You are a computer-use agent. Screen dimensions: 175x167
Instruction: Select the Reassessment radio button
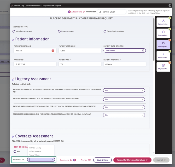click(x=59, y=31)
